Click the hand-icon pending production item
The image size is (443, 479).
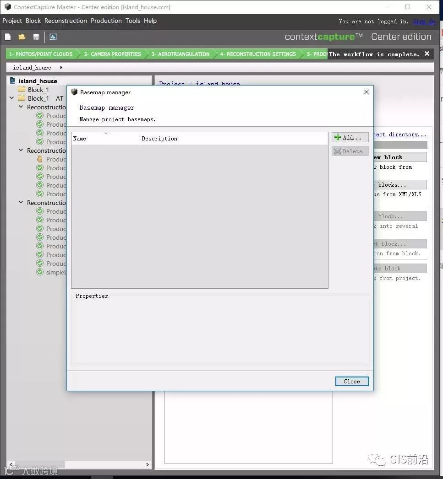[40, 159]
